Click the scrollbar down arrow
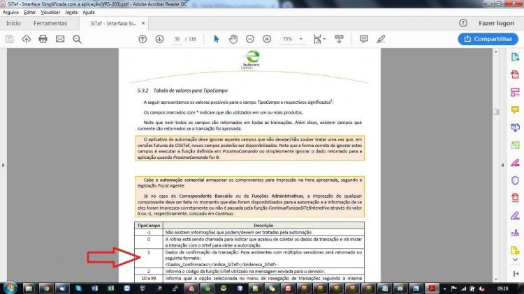The height and width of the screenshot is (294, 524). pyautogui.click(x=496, y=279)
